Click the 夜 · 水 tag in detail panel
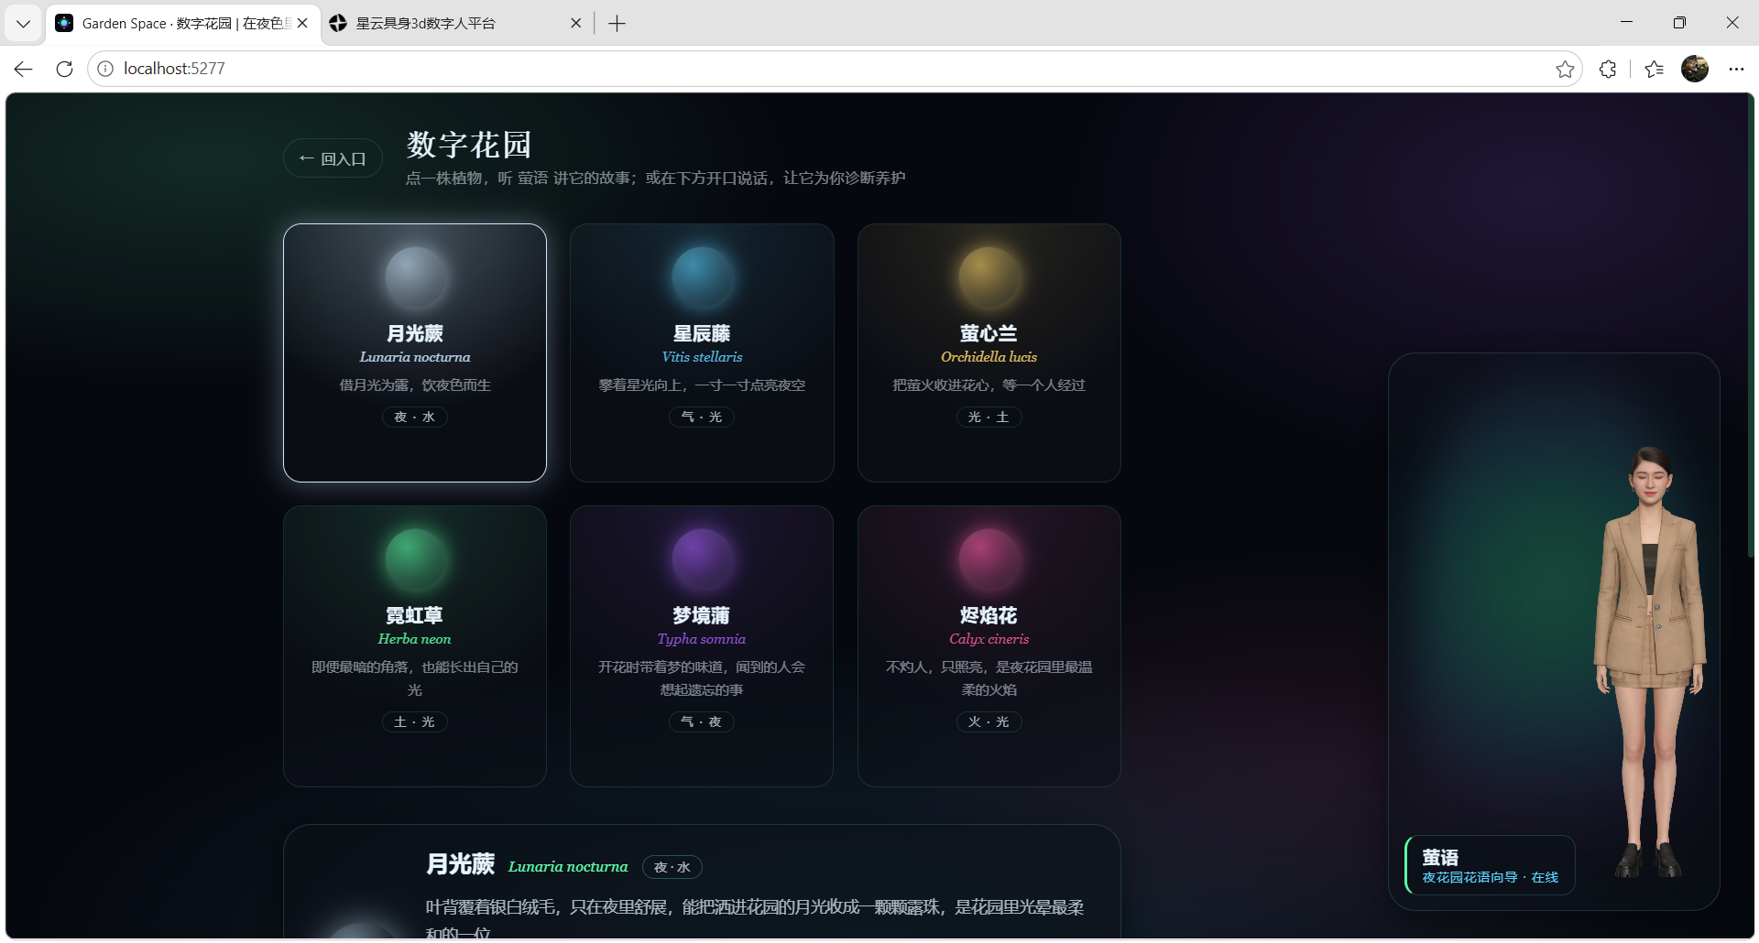Image resolution: width=1759 pixels, height=943 pixels. pyautogui.click(x=672, y=867)
